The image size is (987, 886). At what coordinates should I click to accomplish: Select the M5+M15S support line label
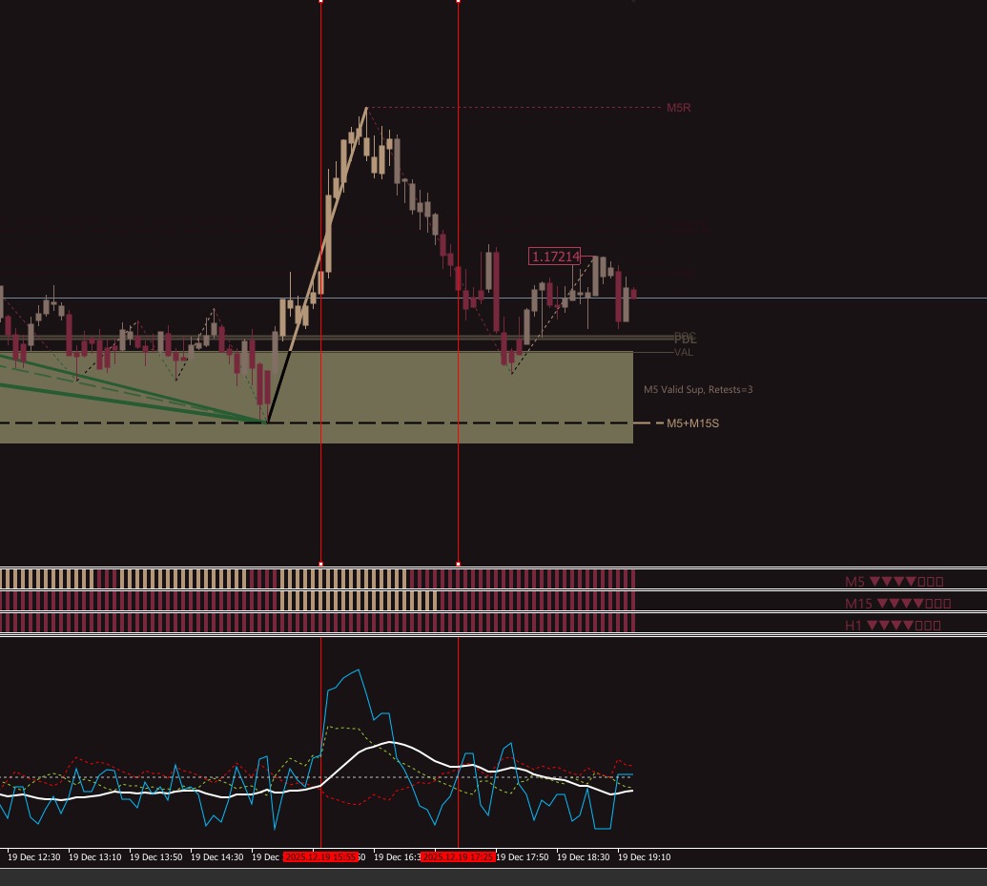coord(692,423)
